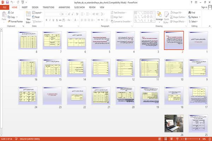Start Slide Show from status bar icon
This screenshot has width=212, height=141.
177,139
